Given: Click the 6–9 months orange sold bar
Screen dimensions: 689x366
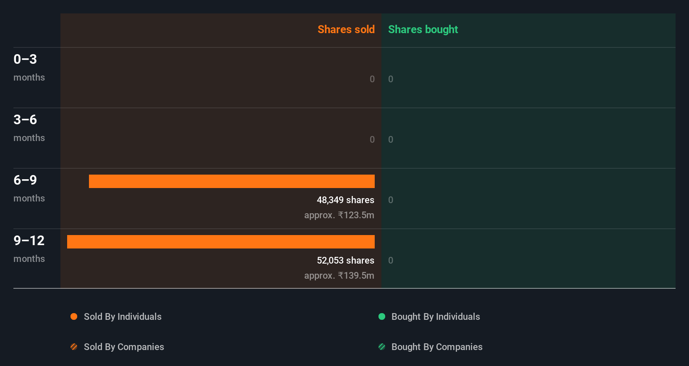Looking at the screenshot, I should [232, 181].
